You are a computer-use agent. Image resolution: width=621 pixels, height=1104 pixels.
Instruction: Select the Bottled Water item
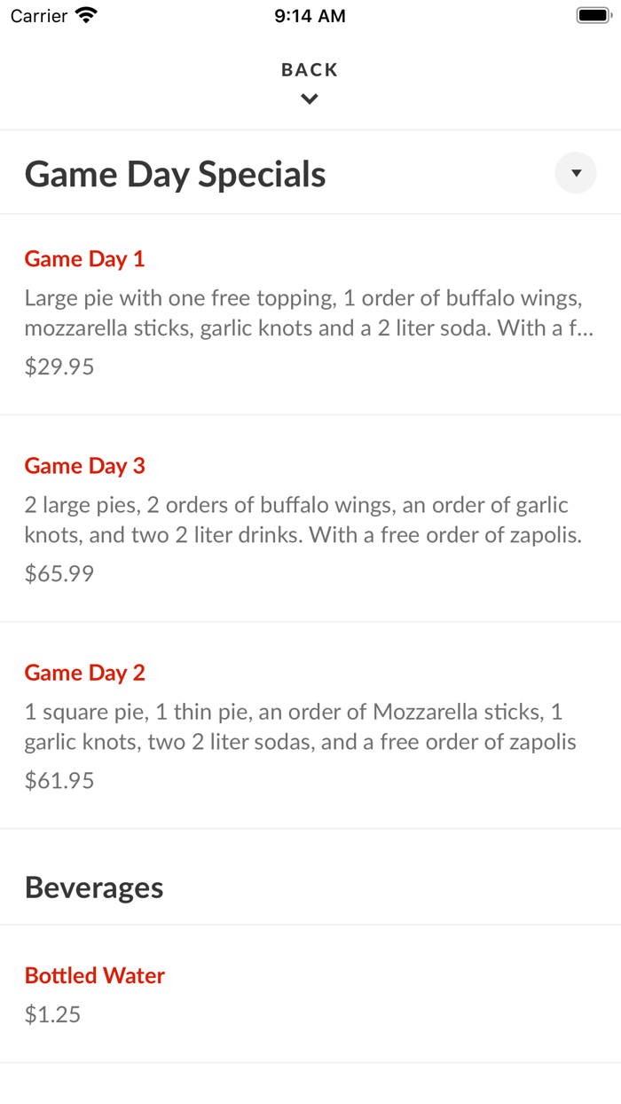click(x=94, y=974)
